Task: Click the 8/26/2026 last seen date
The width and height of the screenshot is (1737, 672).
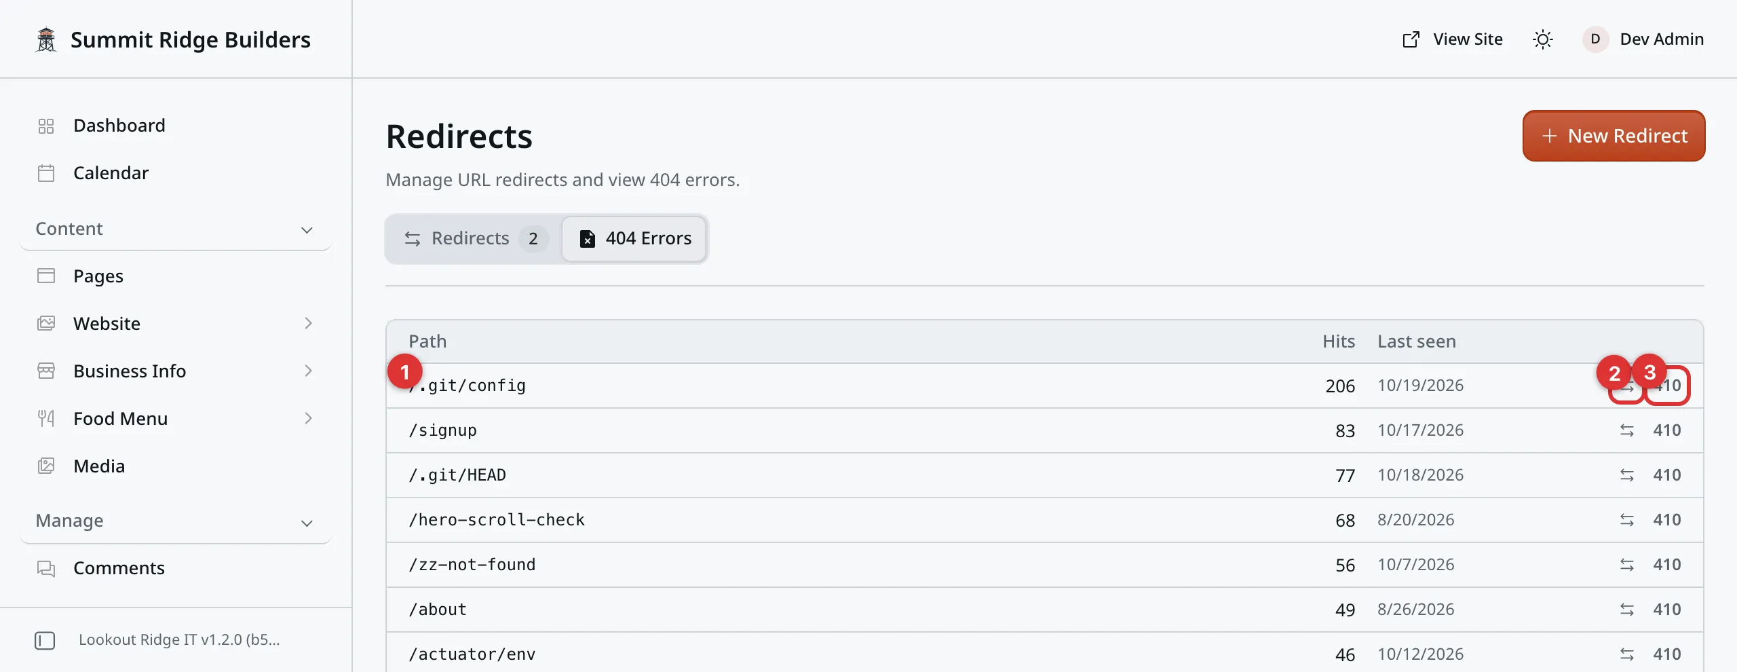Action: point(1415,610)
